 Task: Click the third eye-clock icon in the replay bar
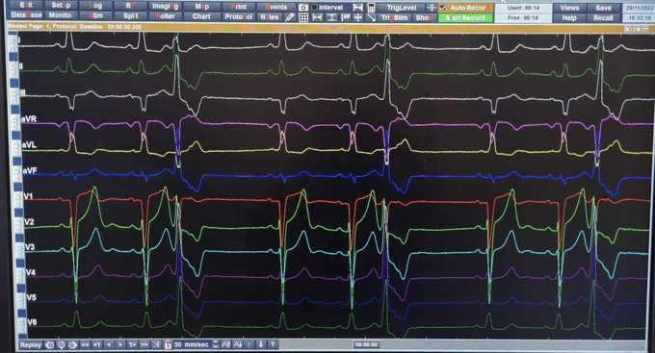[72, 345]
